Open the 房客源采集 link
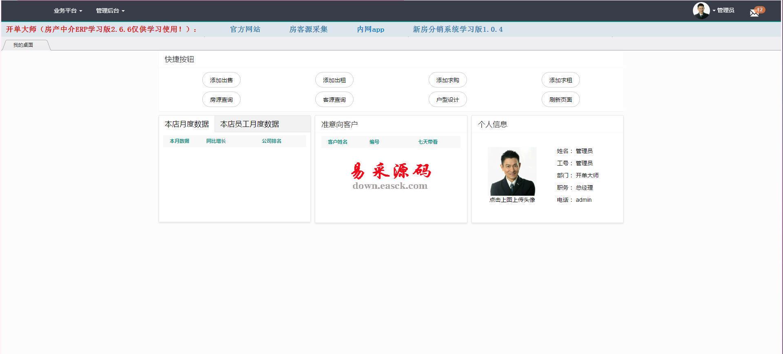 pyautogui.click(x=308, y=29)
